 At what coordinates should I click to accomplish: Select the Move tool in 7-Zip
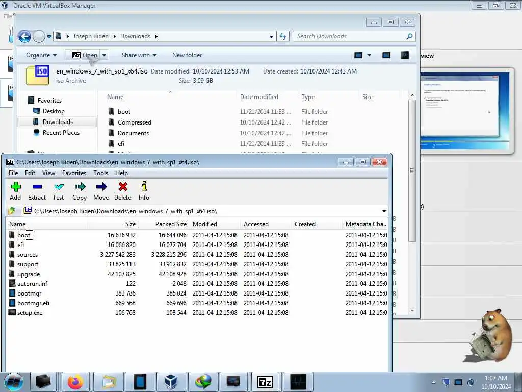[x=101, y=191]
